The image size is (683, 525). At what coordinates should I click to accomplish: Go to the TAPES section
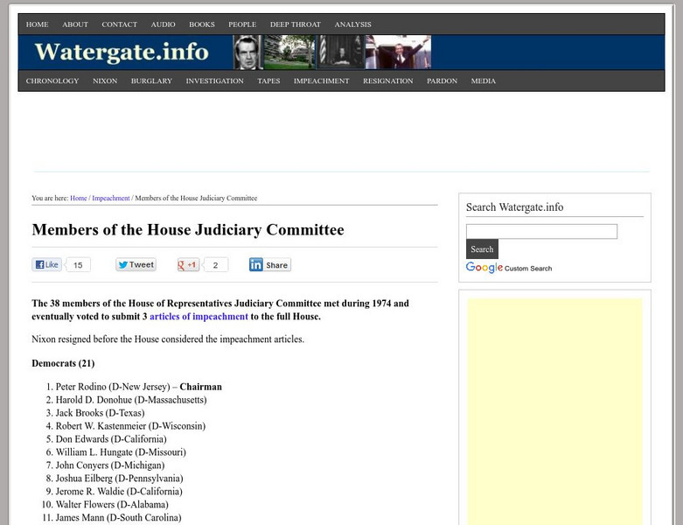[268, 81]
